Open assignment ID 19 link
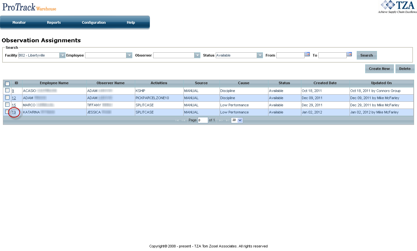Screen dimensions: 417x251 click(14, 112)
